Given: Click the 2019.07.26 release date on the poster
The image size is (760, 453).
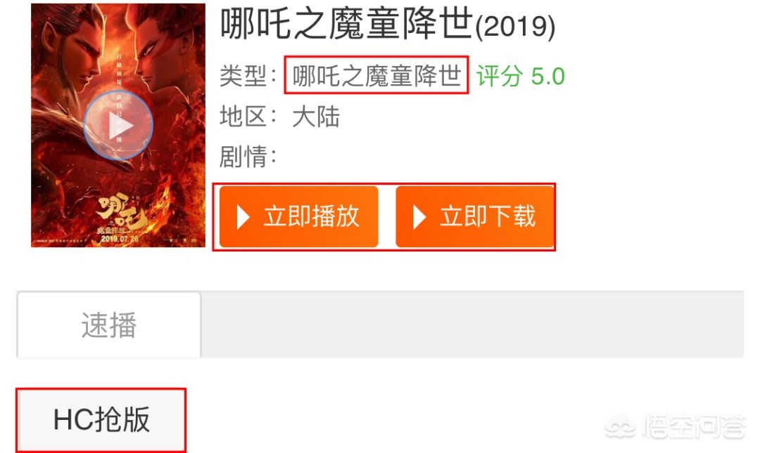Looking at the screenshot, I should coord(120,239).
